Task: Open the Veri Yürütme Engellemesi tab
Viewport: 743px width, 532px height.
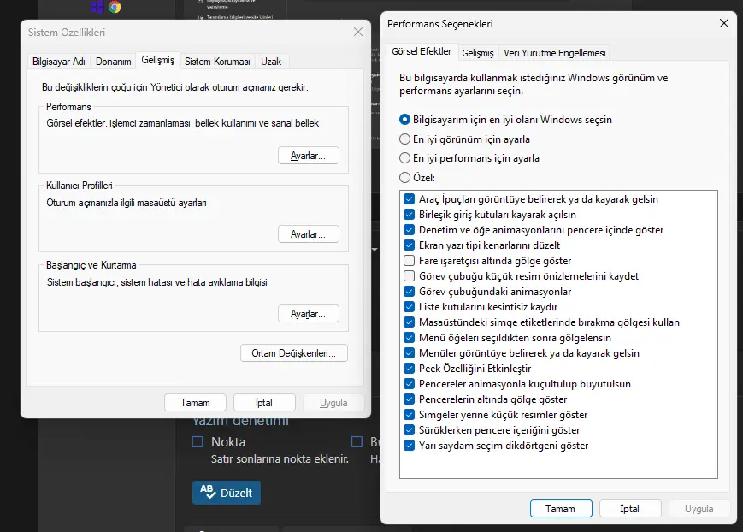Action: click(x=554, y=53)
